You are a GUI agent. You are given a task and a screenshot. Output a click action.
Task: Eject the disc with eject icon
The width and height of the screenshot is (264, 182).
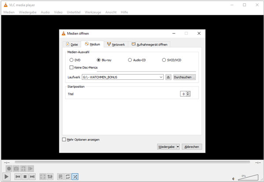coord(168,77)
